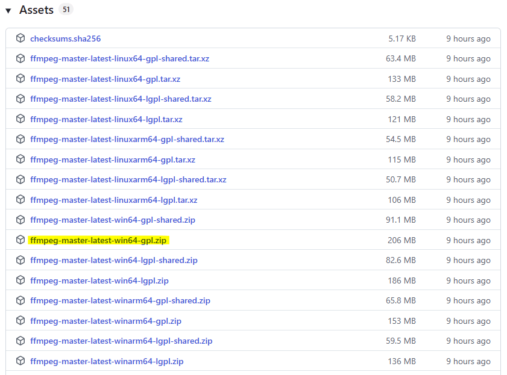Download ffmpeg-master-latest-linux64-lgpl-shared.tar.xz

pyautogui.click(x=121, y=99)
